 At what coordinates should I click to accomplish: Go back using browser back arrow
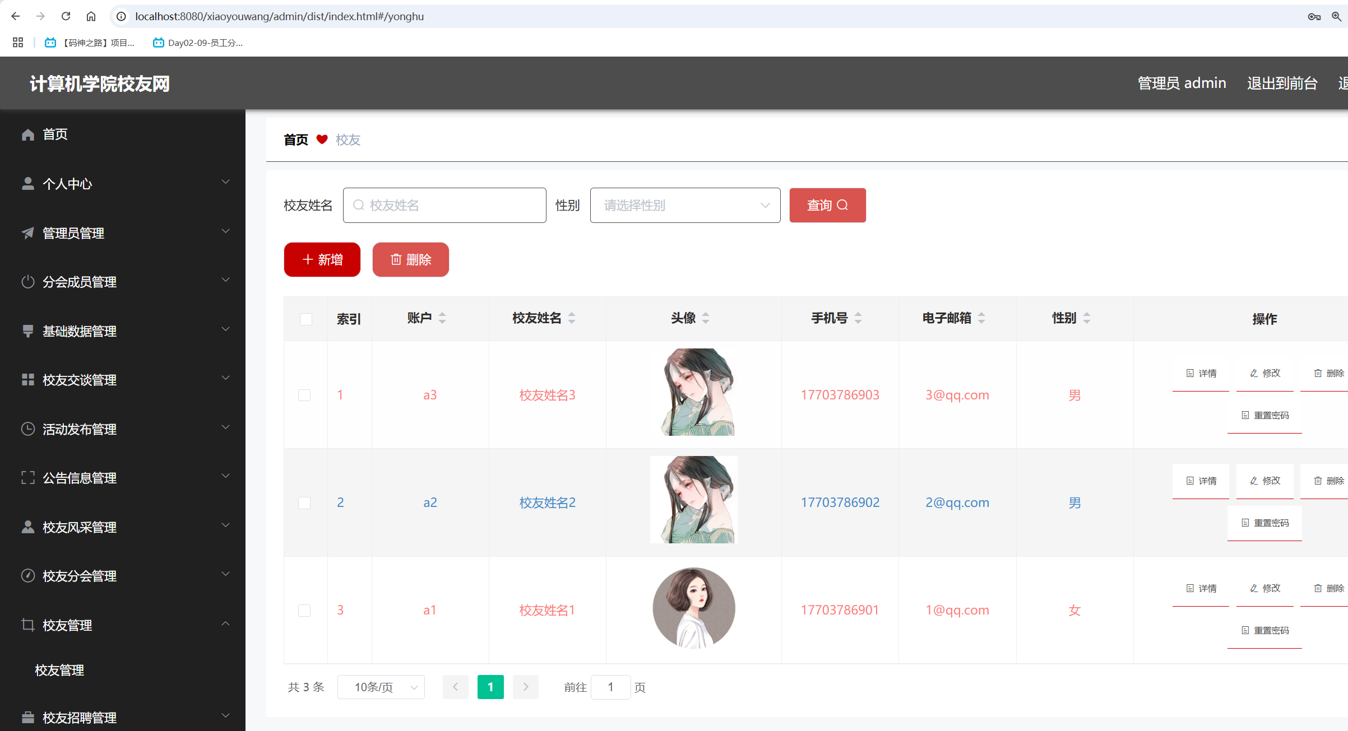pyautogui.click(x=16, y=16)
